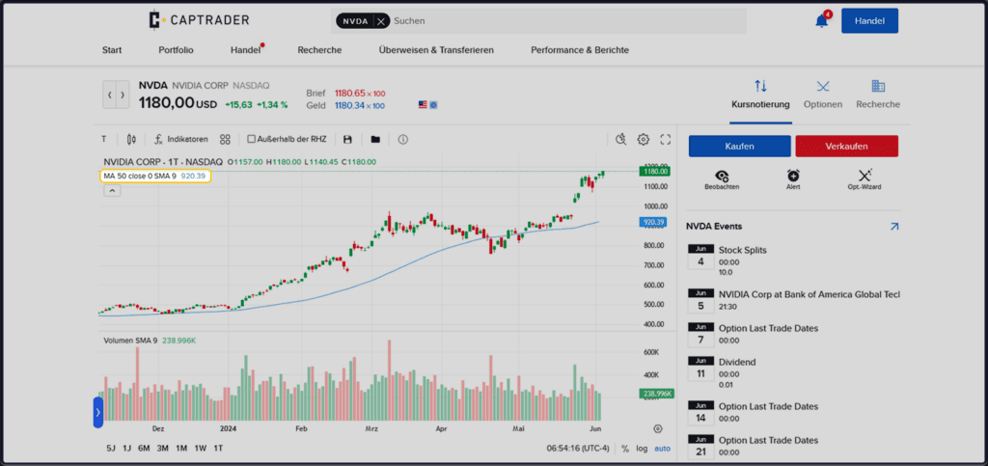This screenshot has width=988, height=466.
Task: Switch to the Optionen tab
Action: pyautogui.click(x=823, y=94)
